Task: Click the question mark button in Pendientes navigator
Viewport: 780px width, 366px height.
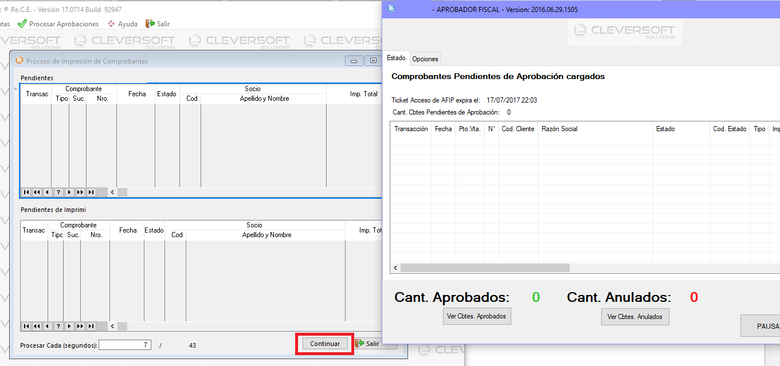Action: pyautogui.click(x=58, y=192)
